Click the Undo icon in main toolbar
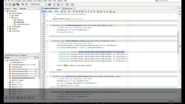 tap(23, 4)
